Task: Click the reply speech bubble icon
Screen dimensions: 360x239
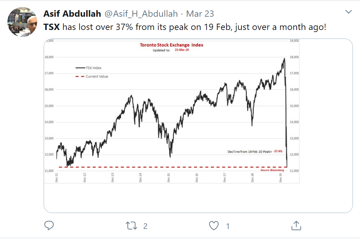Action: [x=49, y=226]
